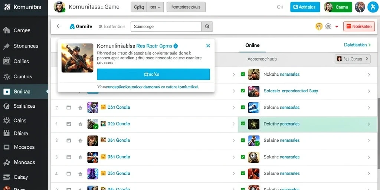Image resolution: width=380 pixels, height=190 pixels.
Task: Click the blue Aoitiatios button
Action: point(305,7)
